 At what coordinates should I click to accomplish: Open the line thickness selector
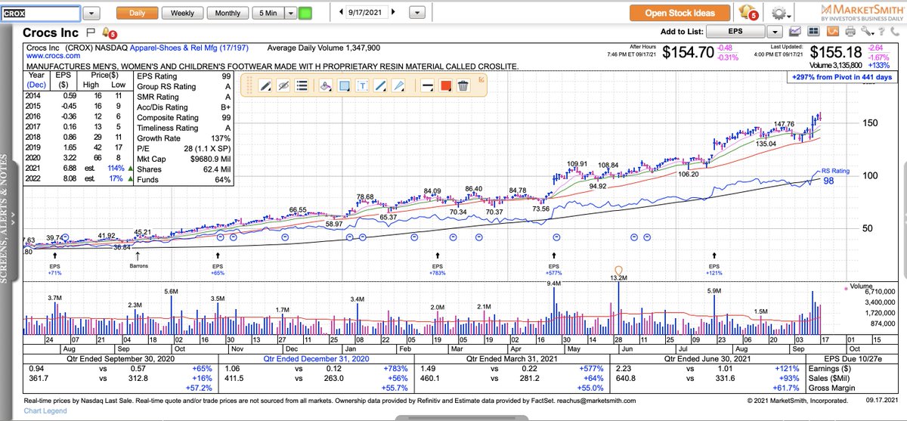point(426,86)
